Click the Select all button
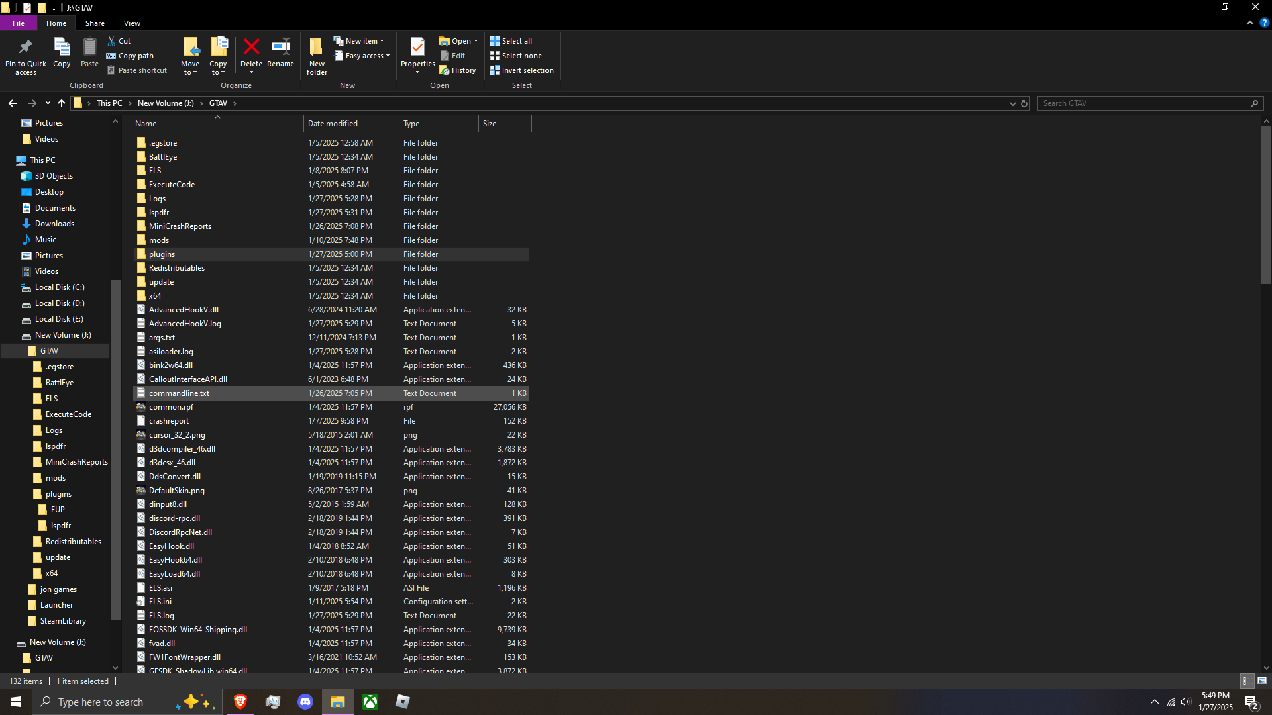Image resolution: width=1272 pixels, height=715 pixels. [511, 41]
